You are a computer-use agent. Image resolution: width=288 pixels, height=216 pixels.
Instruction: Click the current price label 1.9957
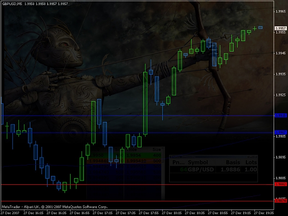click(x=281, y=28)
